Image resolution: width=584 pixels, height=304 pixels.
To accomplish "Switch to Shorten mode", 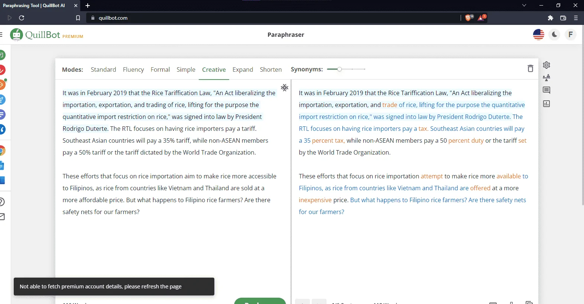I will click(271, 69).
